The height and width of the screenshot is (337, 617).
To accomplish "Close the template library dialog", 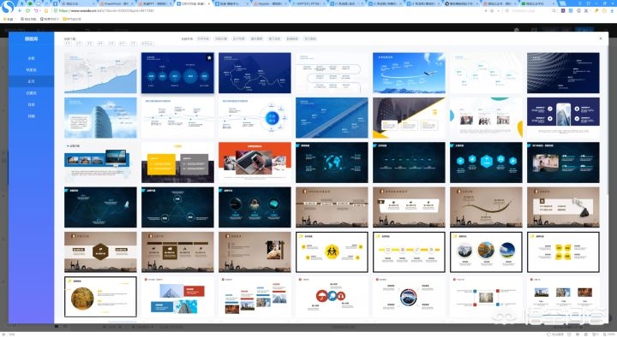I will coord(601,38).
